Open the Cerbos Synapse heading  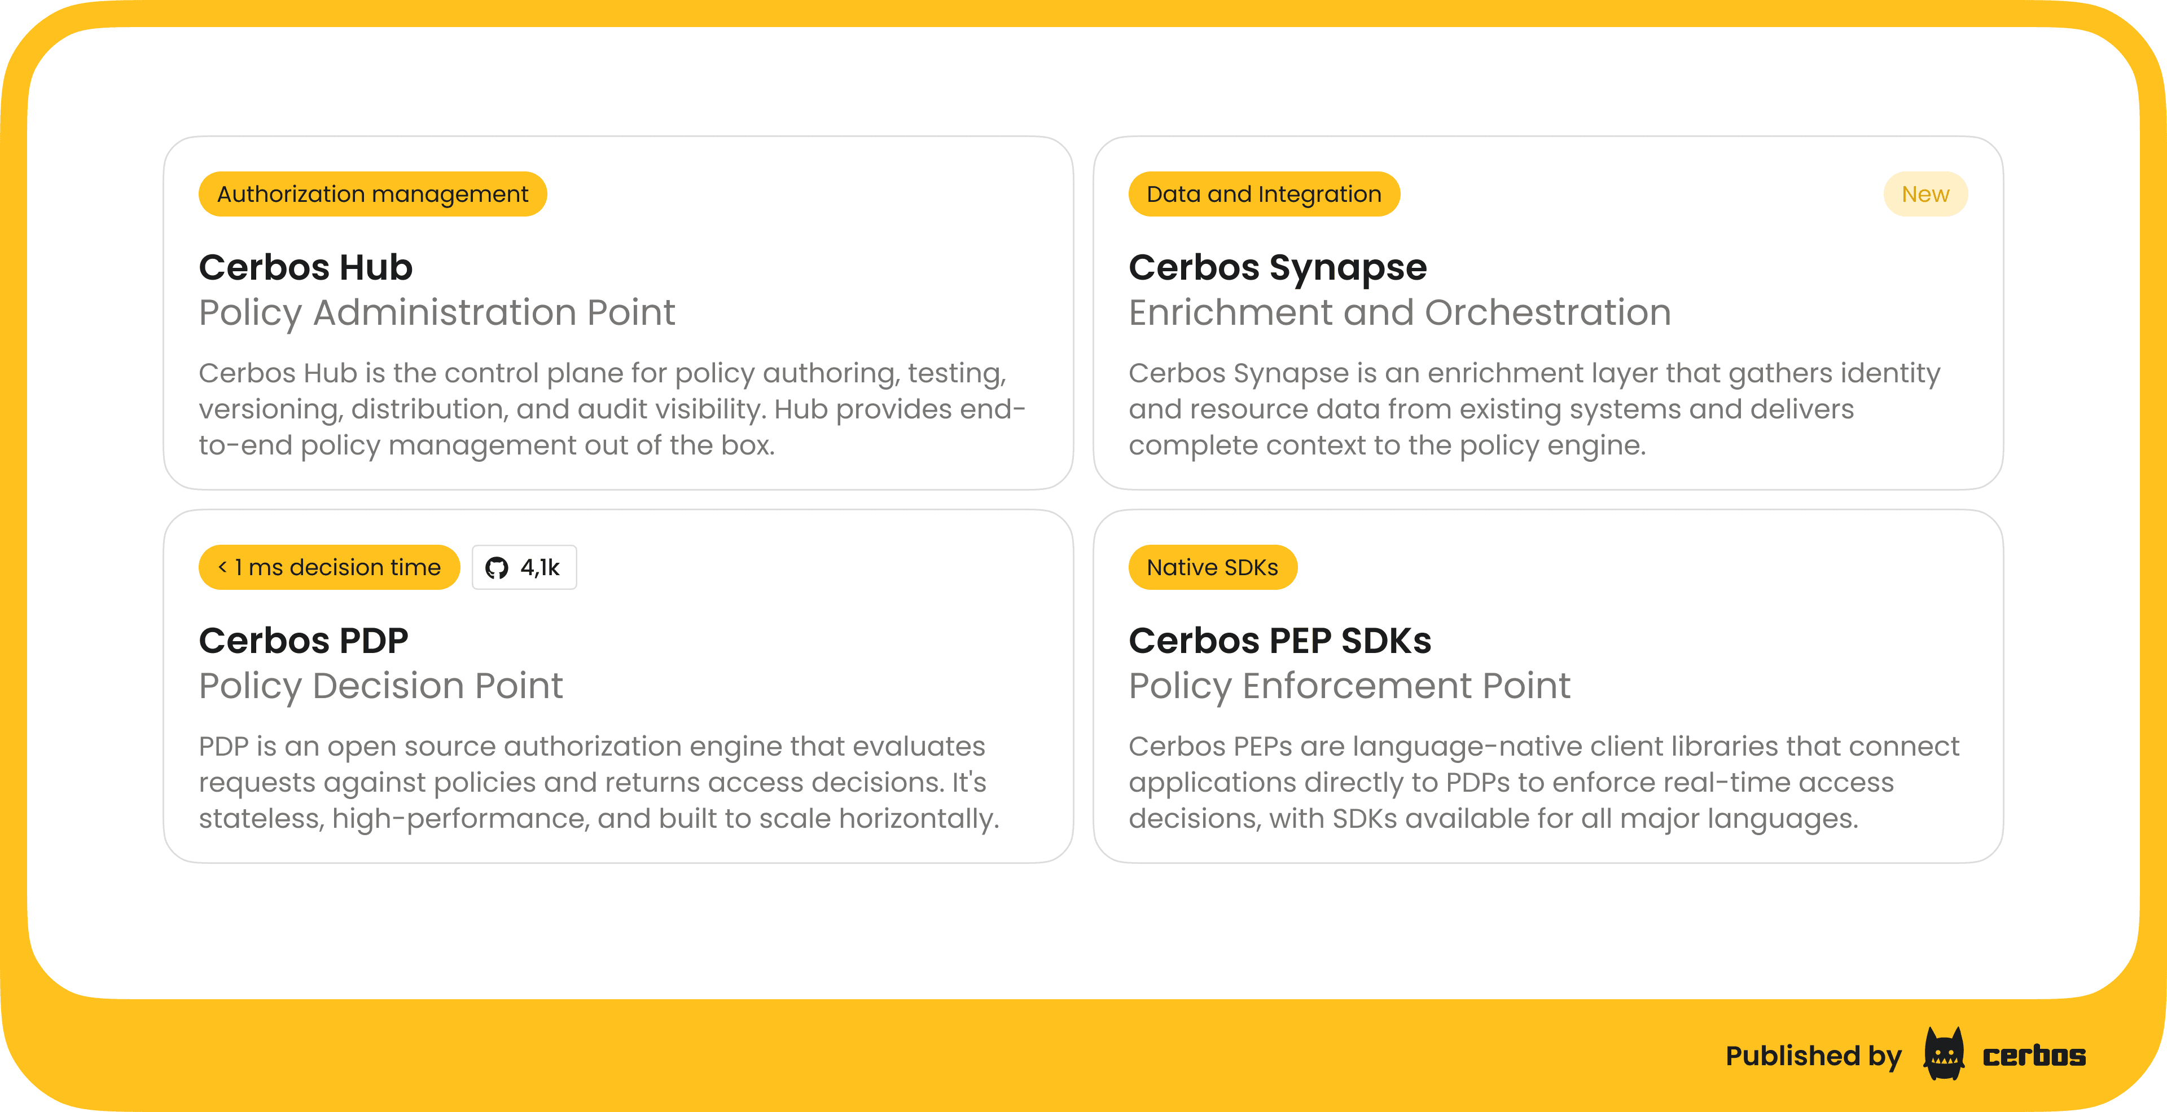1277,267
